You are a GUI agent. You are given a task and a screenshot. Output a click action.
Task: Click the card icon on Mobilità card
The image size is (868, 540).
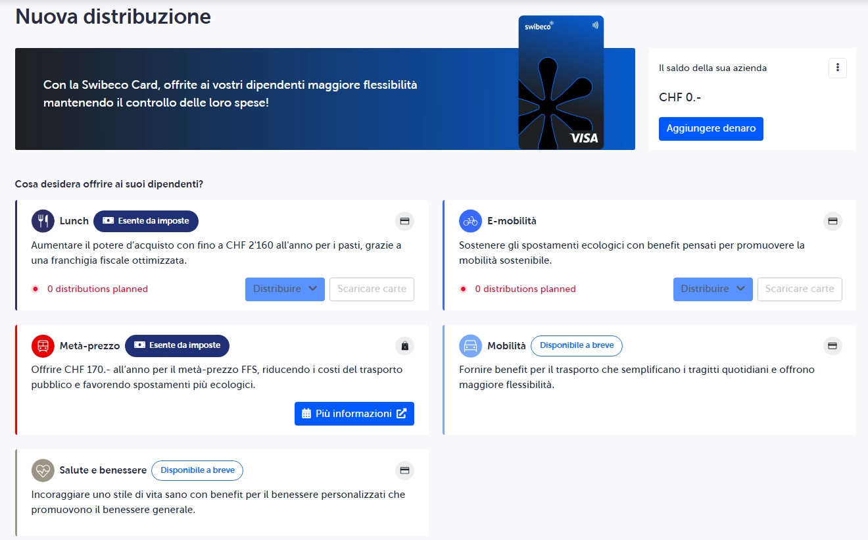[832, 345]
